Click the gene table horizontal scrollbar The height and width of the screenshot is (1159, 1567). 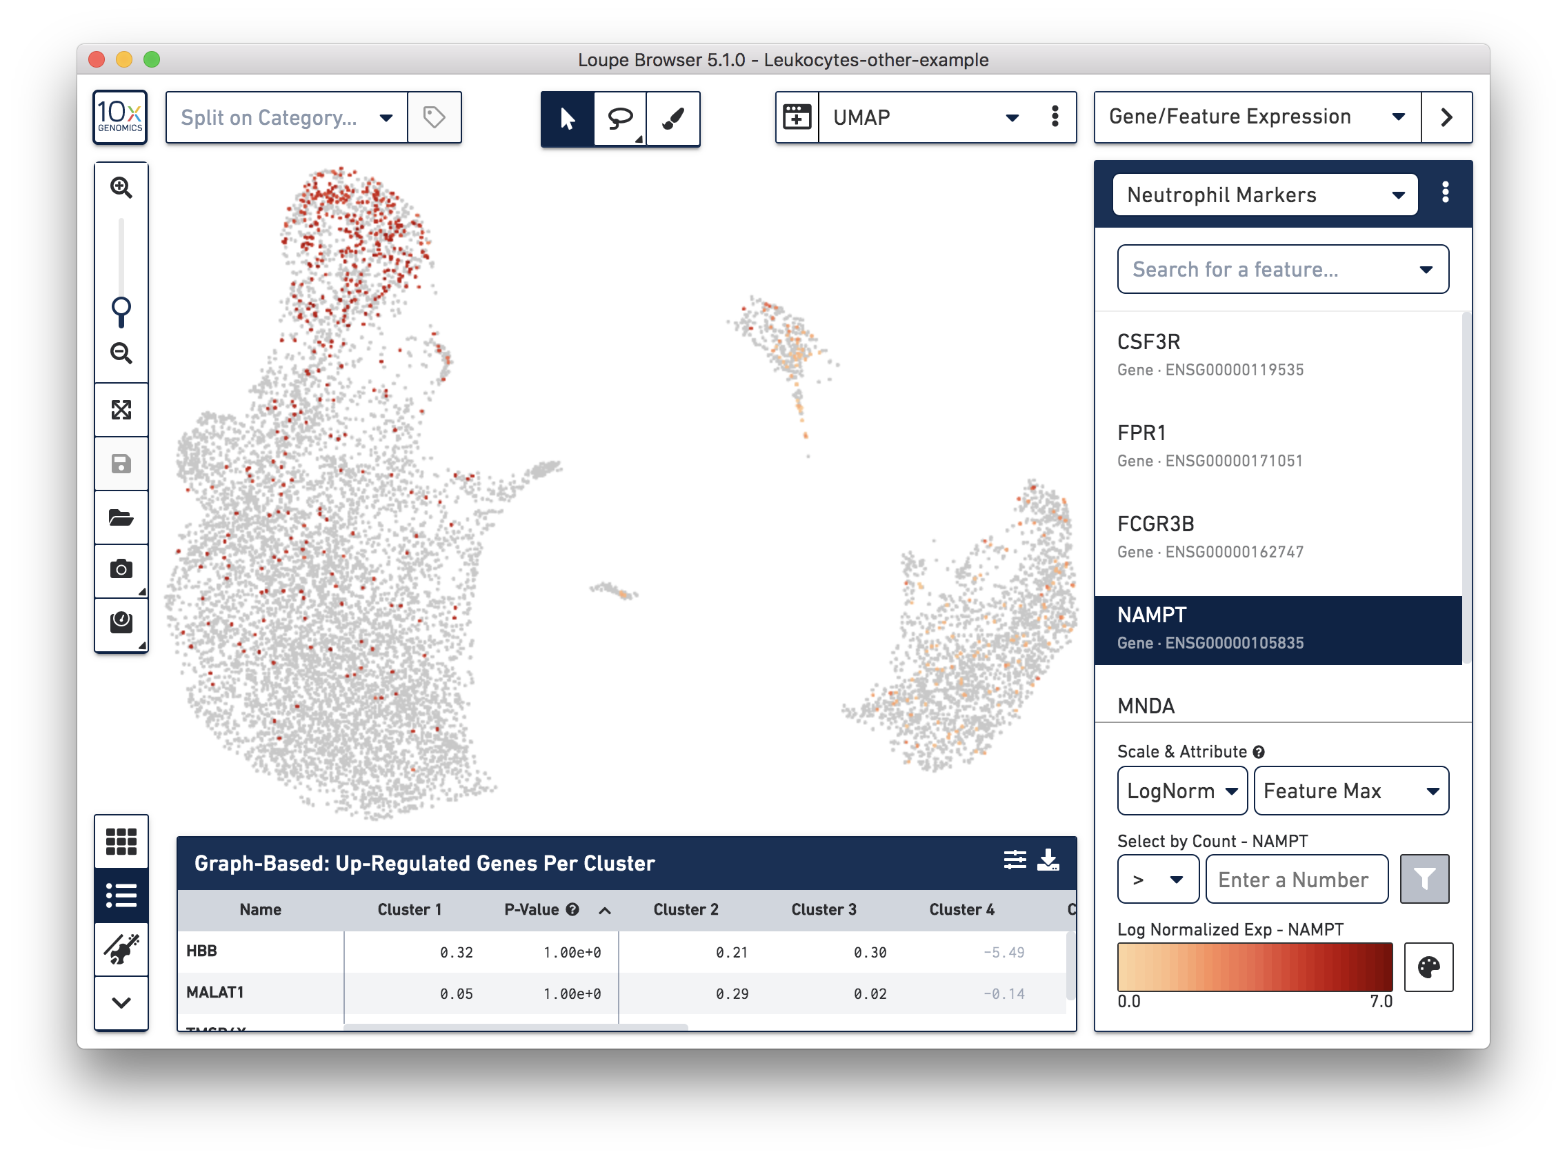(x=516, y=1027)
